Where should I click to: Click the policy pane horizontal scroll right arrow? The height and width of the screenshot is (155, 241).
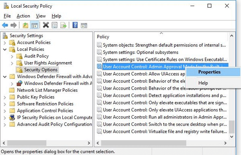point(225,143)
